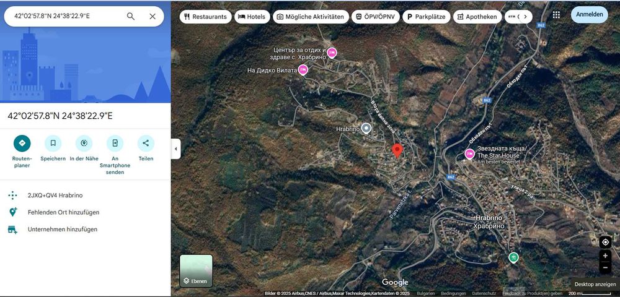Image resolution: width=620 pixels, height=297 pixels.
Task: Zoom out of the map
Action: click(x=605, y=267)
